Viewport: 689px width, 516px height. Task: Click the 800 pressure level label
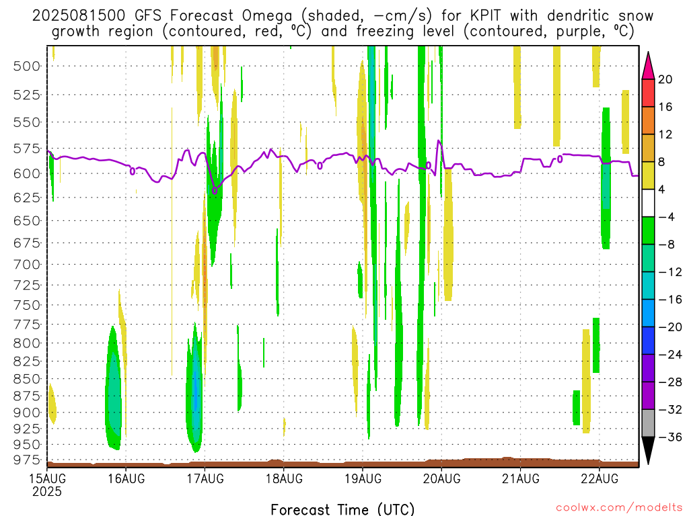pyautogui.click(x=26, y=343)
